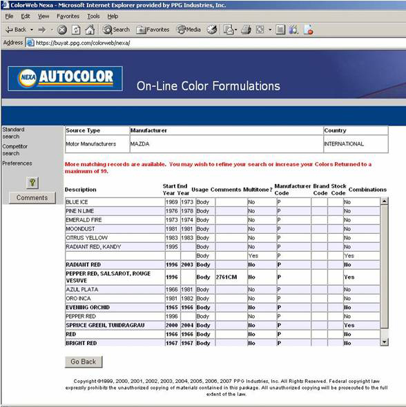Select the MOONDUST color row
This screenshot has width=406, height=407.
click(x=222, y=229)
